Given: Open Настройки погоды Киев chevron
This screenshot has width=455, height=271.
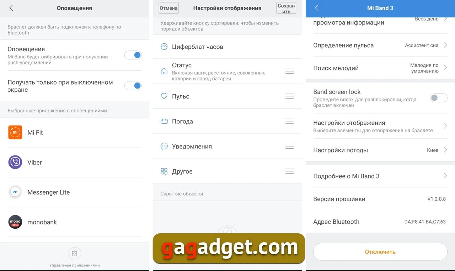Looking at the screenshot, I should 445,150.
